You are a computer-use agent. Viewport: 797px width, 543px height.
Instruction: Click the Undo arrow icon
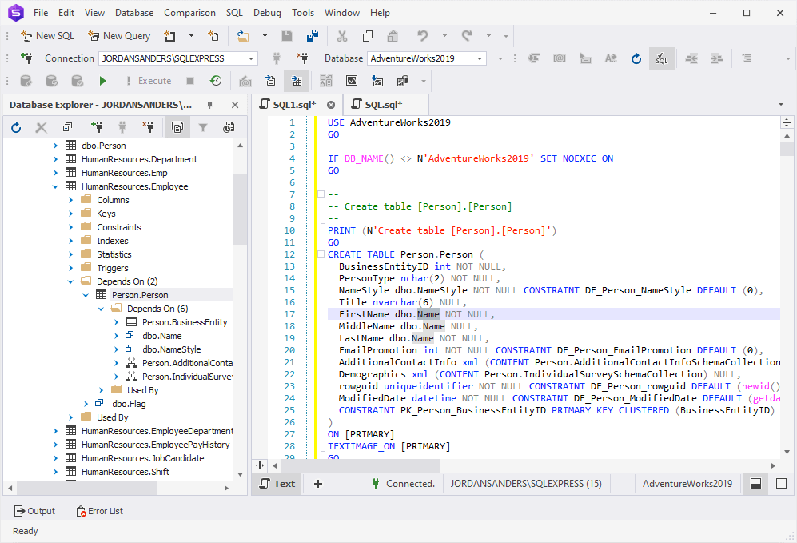[x=422, y=36]
